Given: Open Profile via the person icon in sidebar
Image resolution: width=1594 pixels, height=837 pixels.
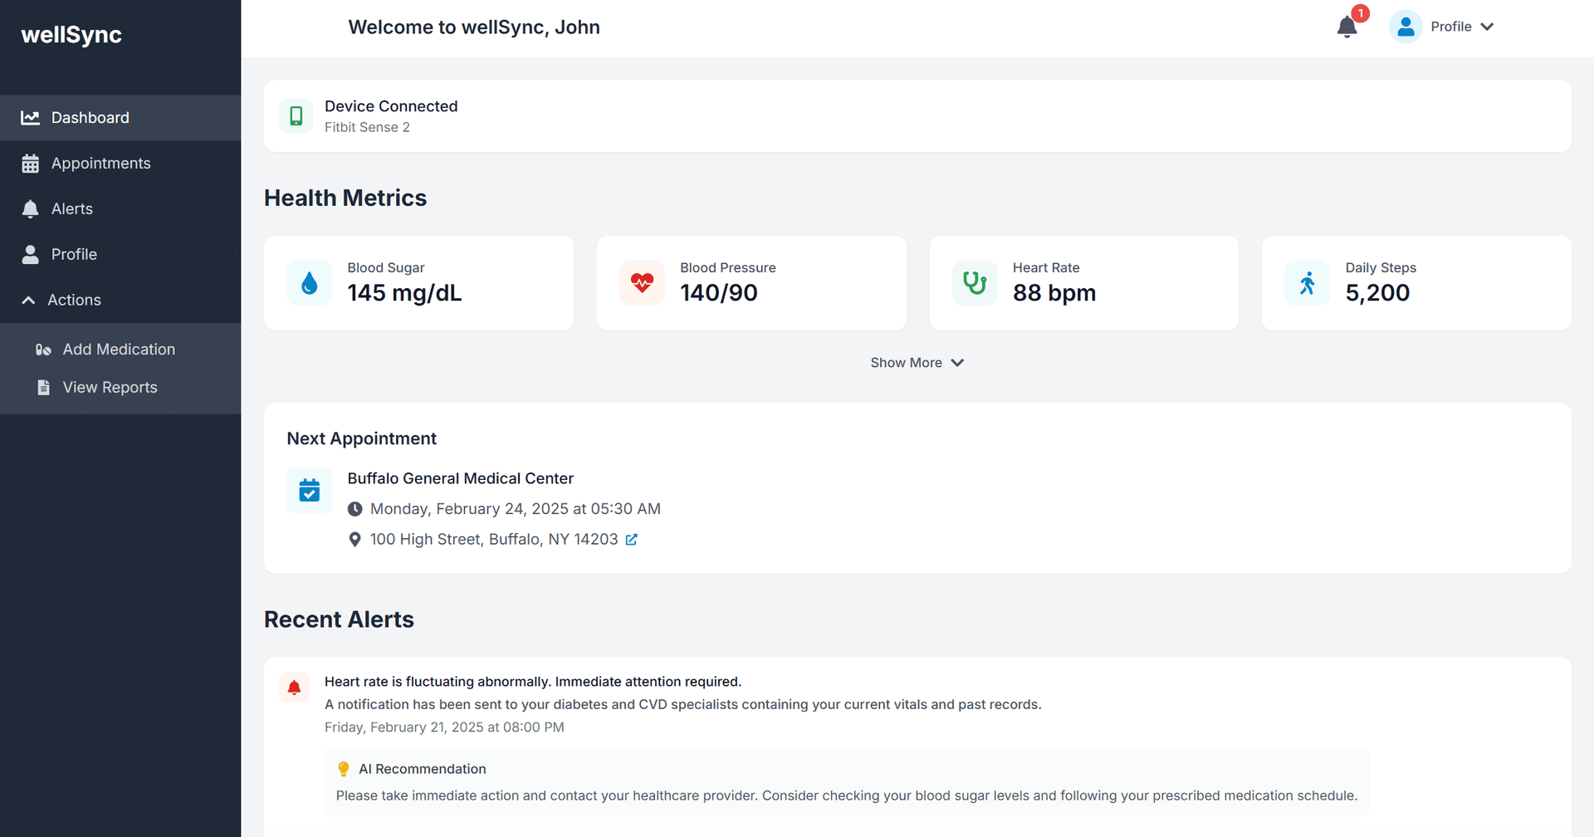Looking at the screenshot, I should [30, 254].
